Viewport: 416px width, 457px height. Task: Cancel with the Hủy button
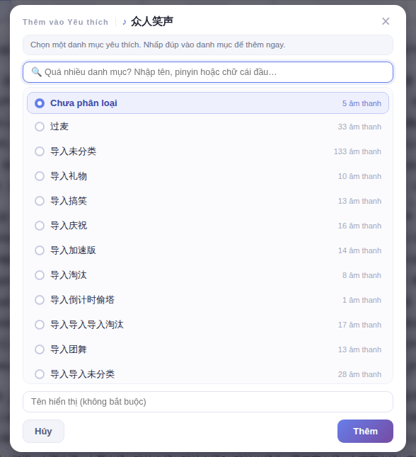(43, 431)
